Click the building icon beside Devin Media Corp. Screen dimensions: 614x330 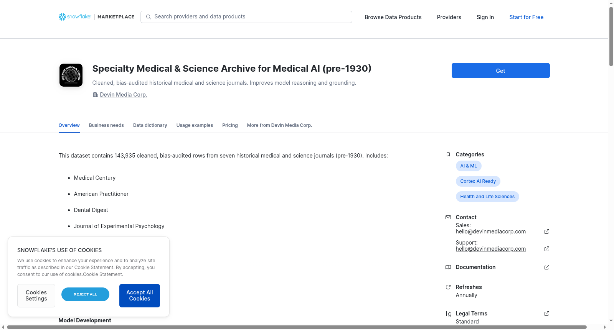pyautogui.click(x=96, y=95)
